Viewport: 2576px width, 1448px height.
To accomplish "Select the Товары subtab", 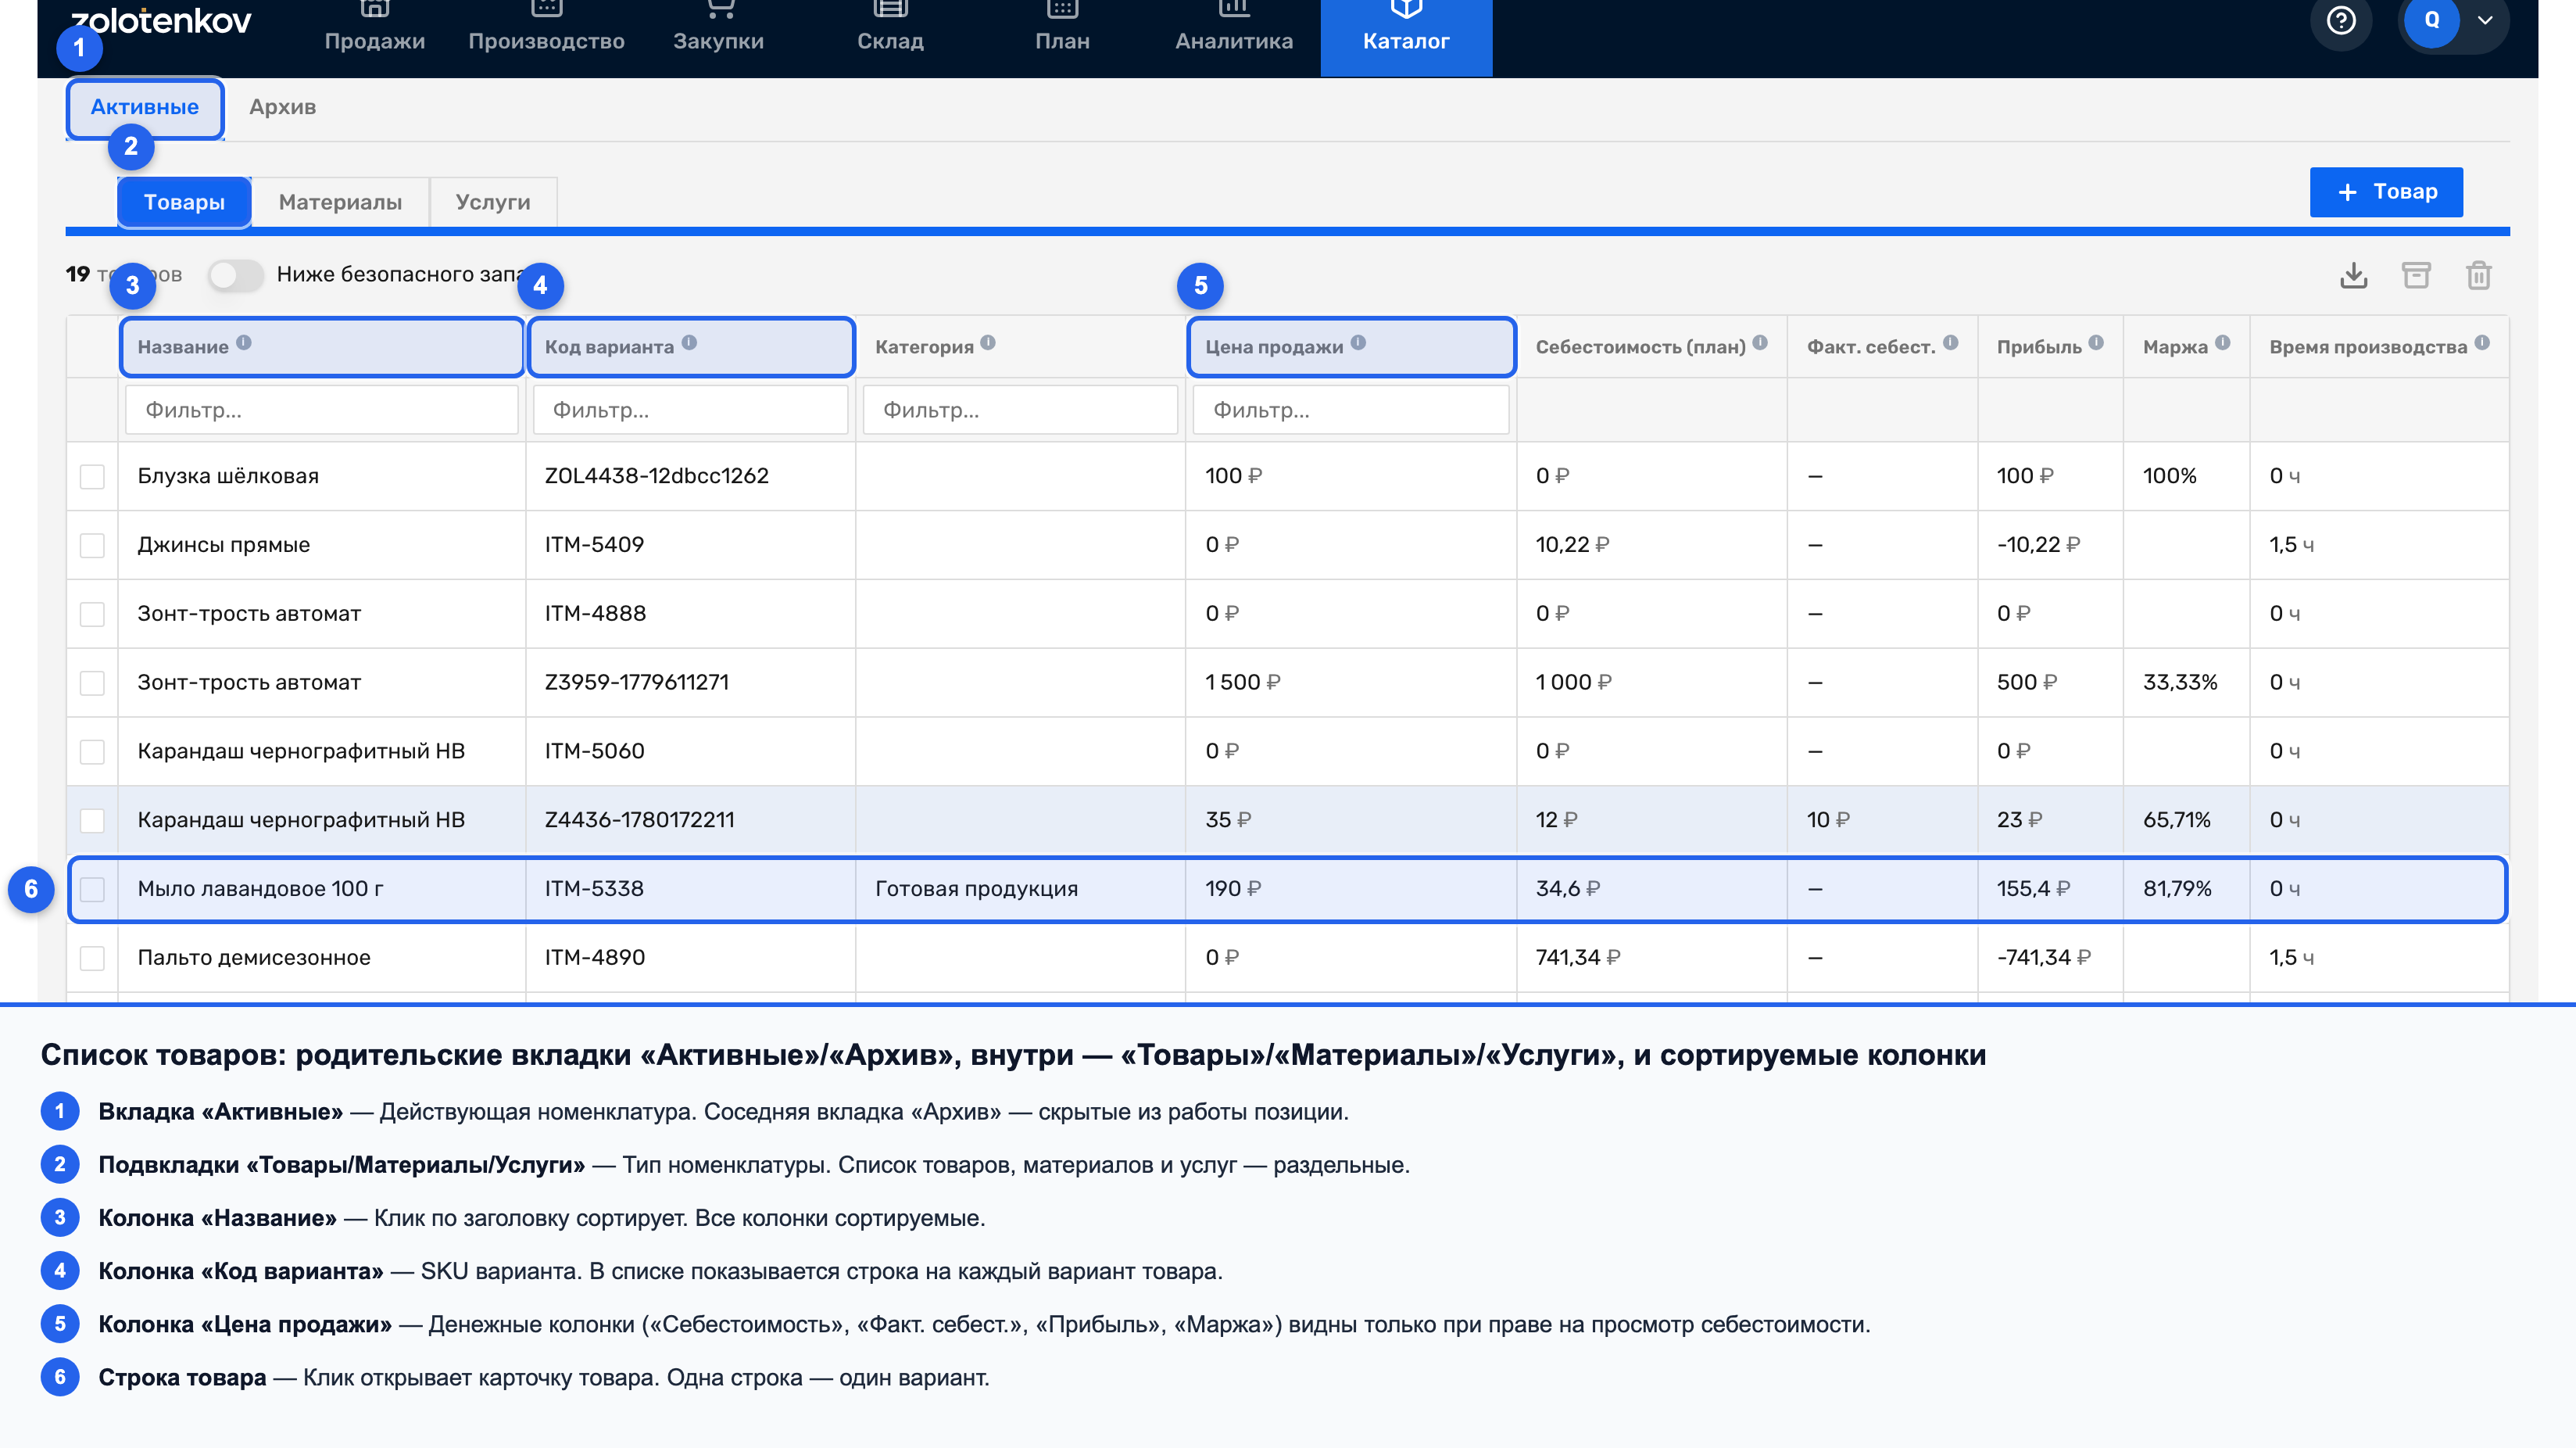I will (184, 203).
